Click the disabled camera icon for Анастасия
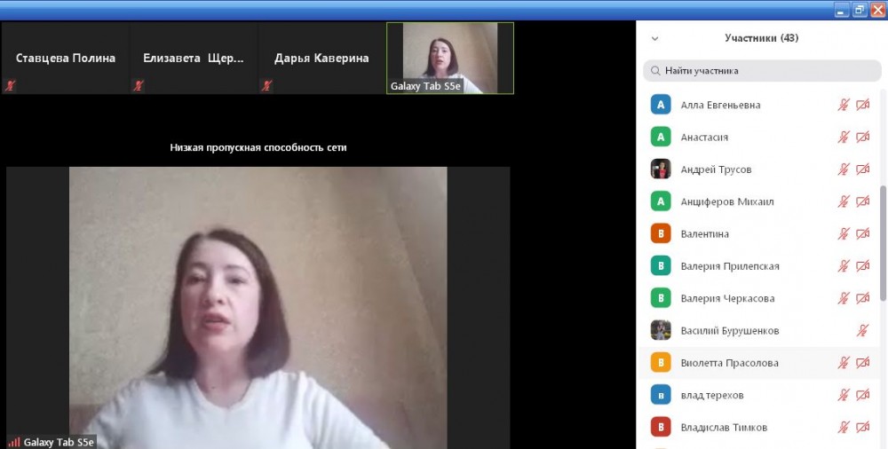This screenshot has height=449, width=888. pos(862,138)
